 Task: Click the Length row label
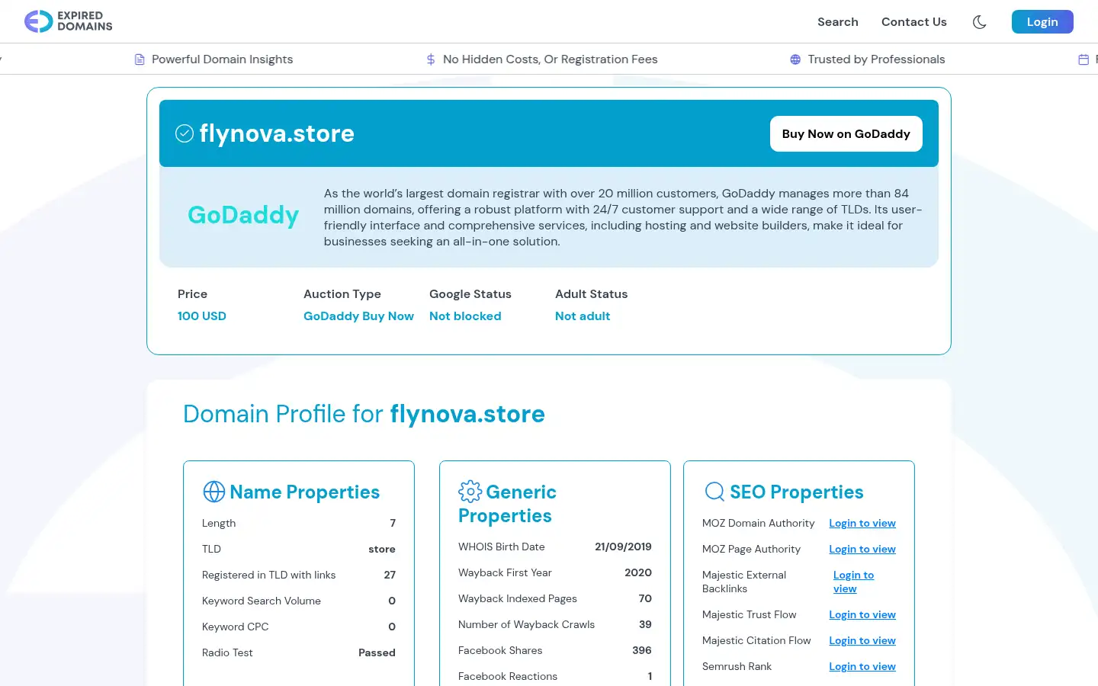click(219, 524)
